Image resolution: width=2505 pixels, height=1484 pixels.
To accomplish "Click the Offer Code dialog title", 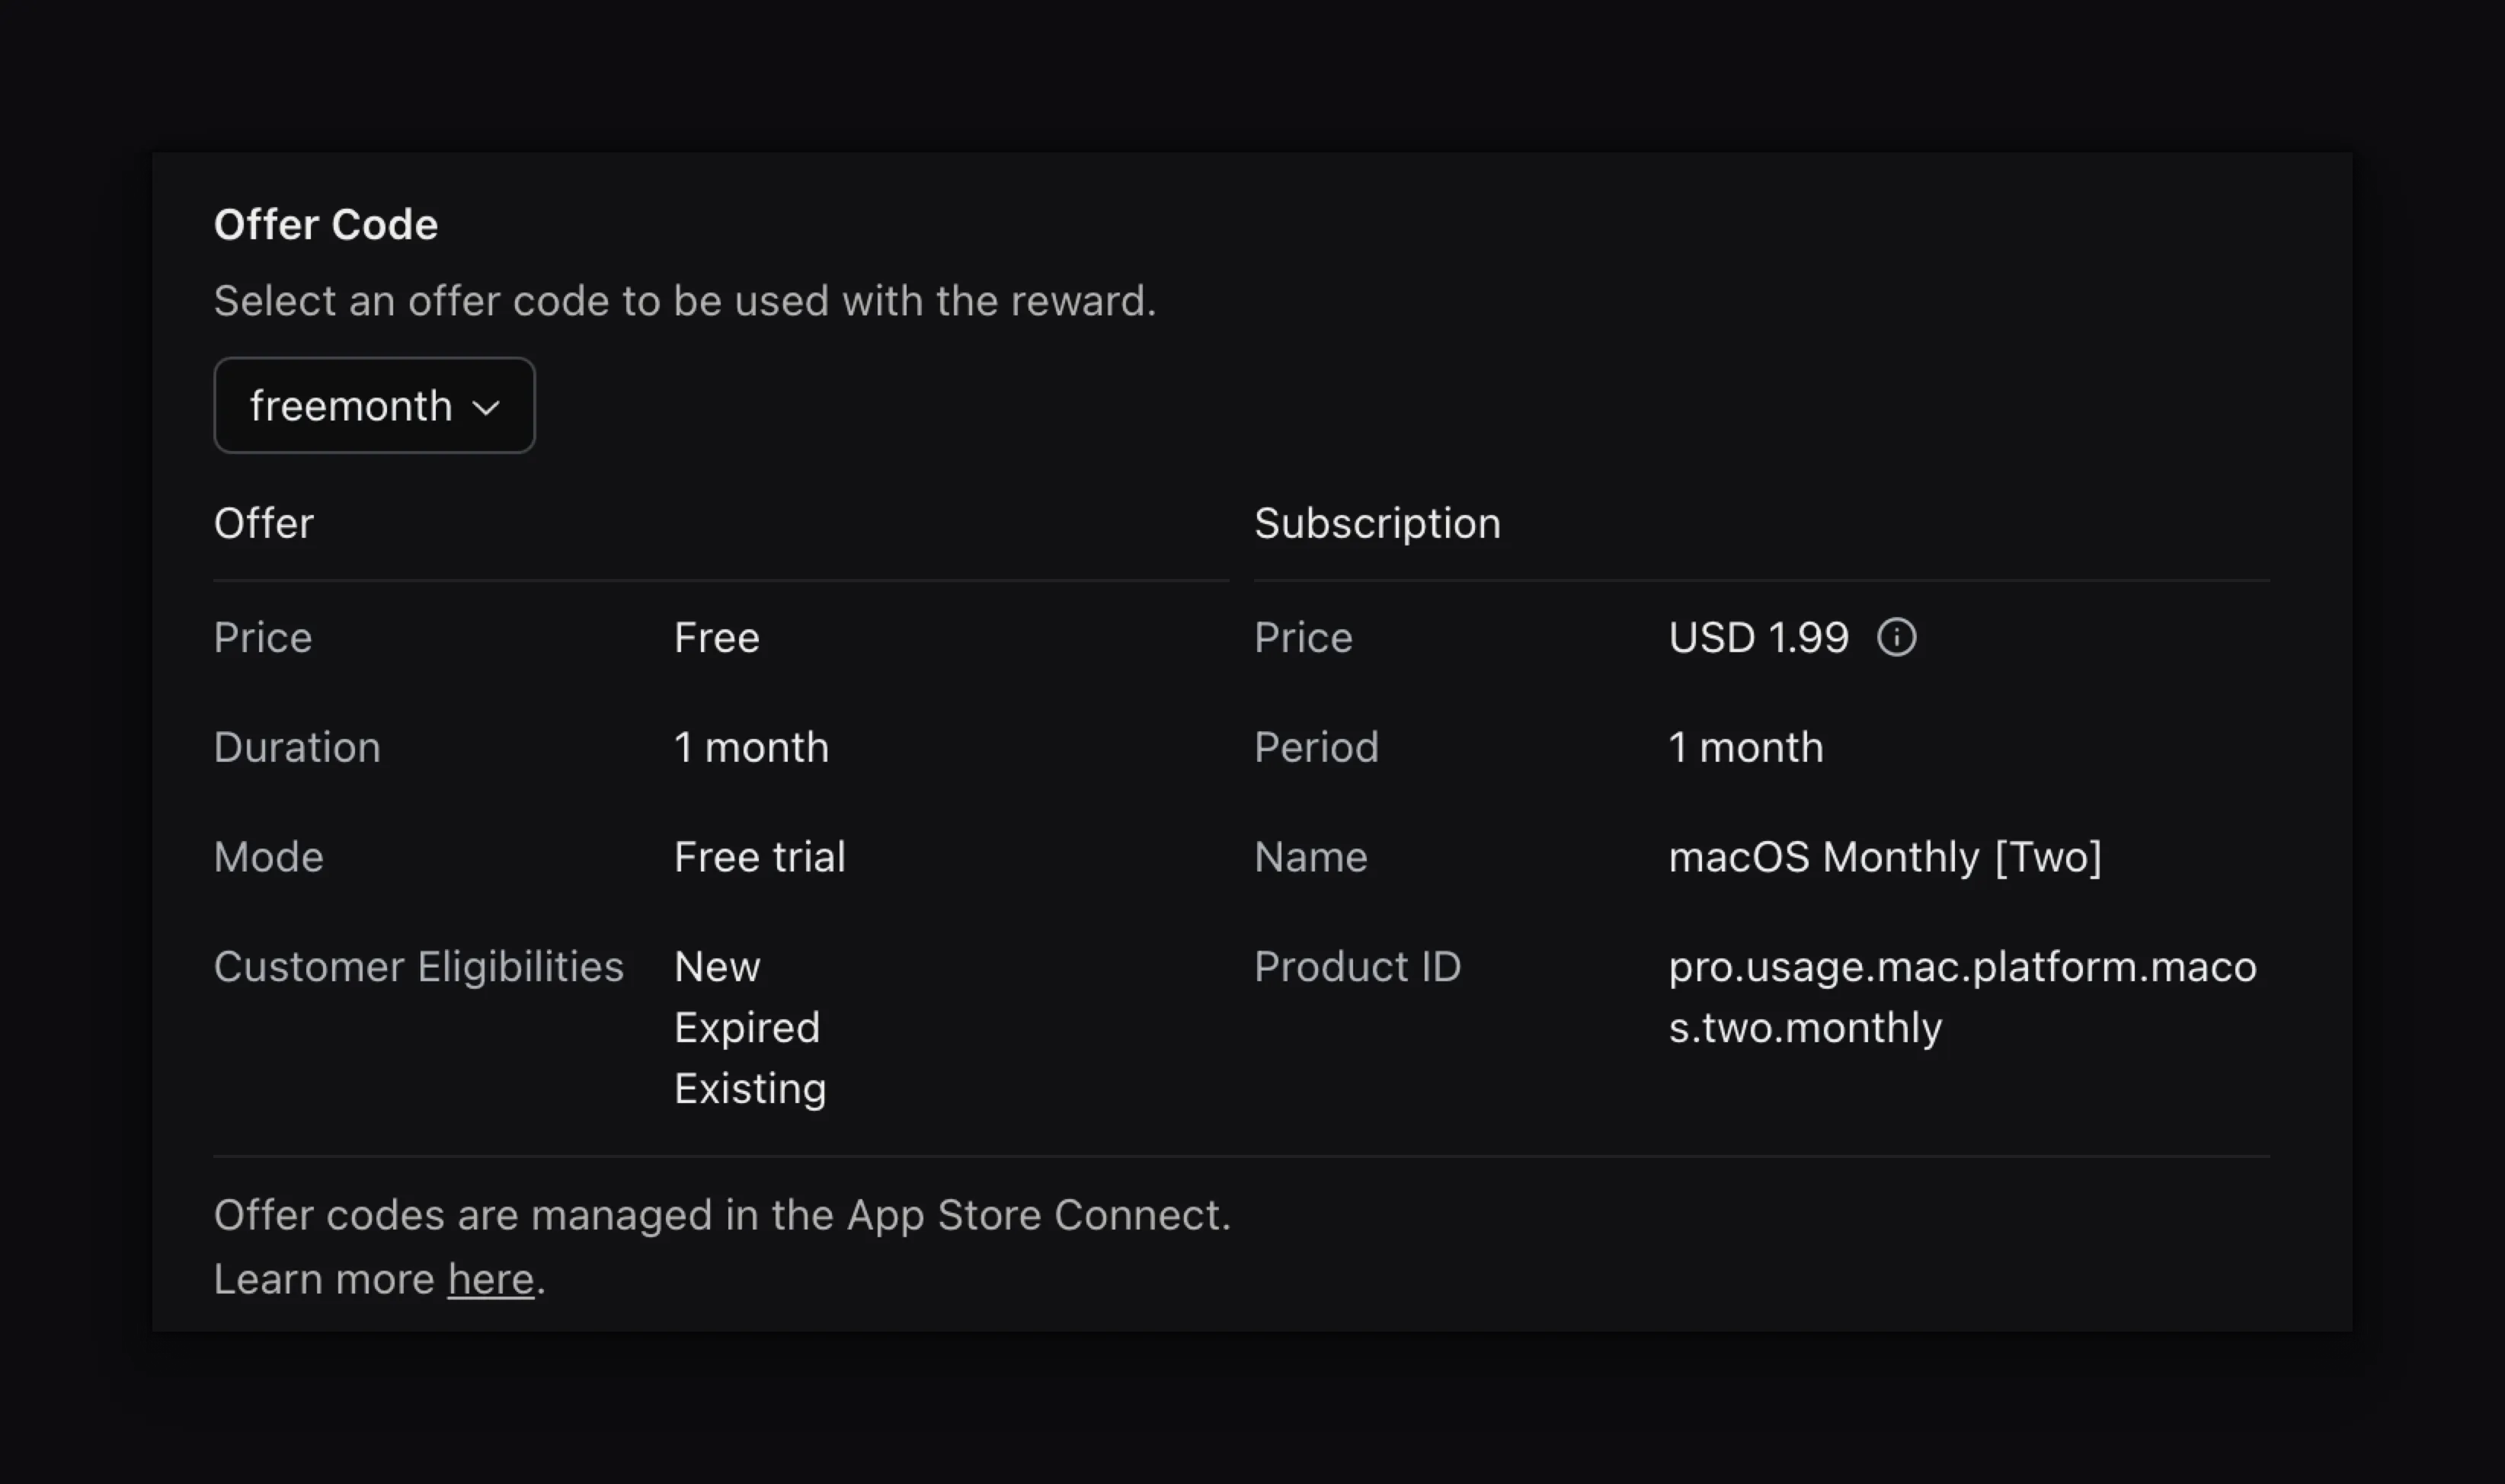I will (326, 223).
